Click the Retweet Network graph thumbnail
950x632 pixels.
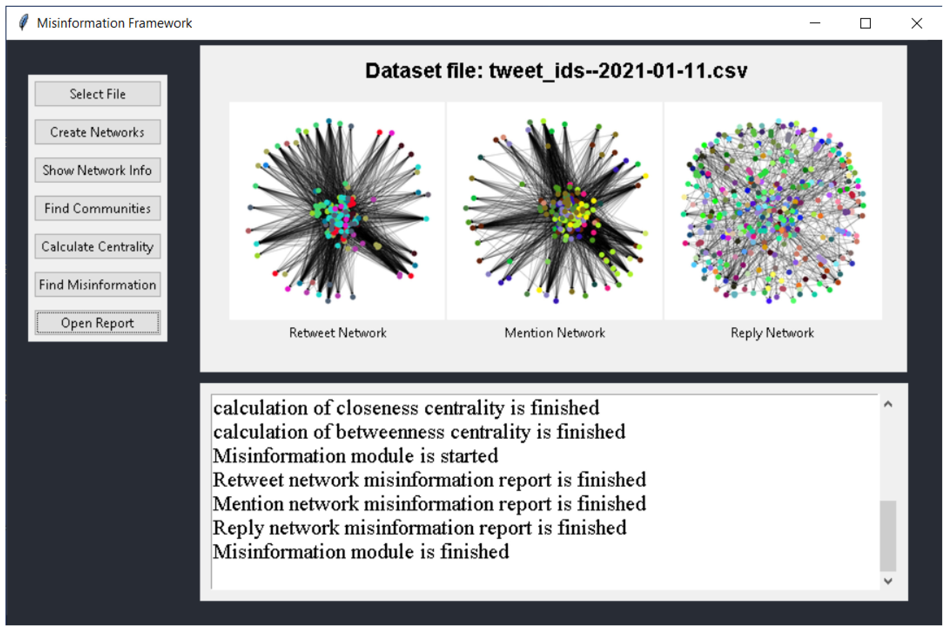[x=337, y=210]
